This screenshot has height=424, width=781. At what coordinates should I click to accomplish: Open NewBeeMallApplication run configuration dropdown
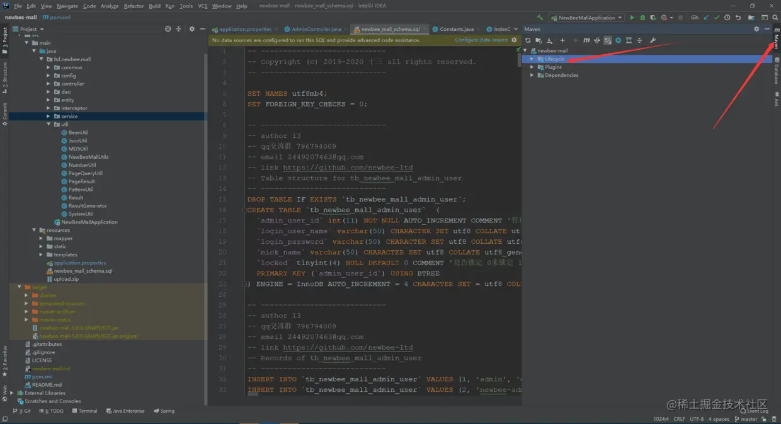pos(586,18)
